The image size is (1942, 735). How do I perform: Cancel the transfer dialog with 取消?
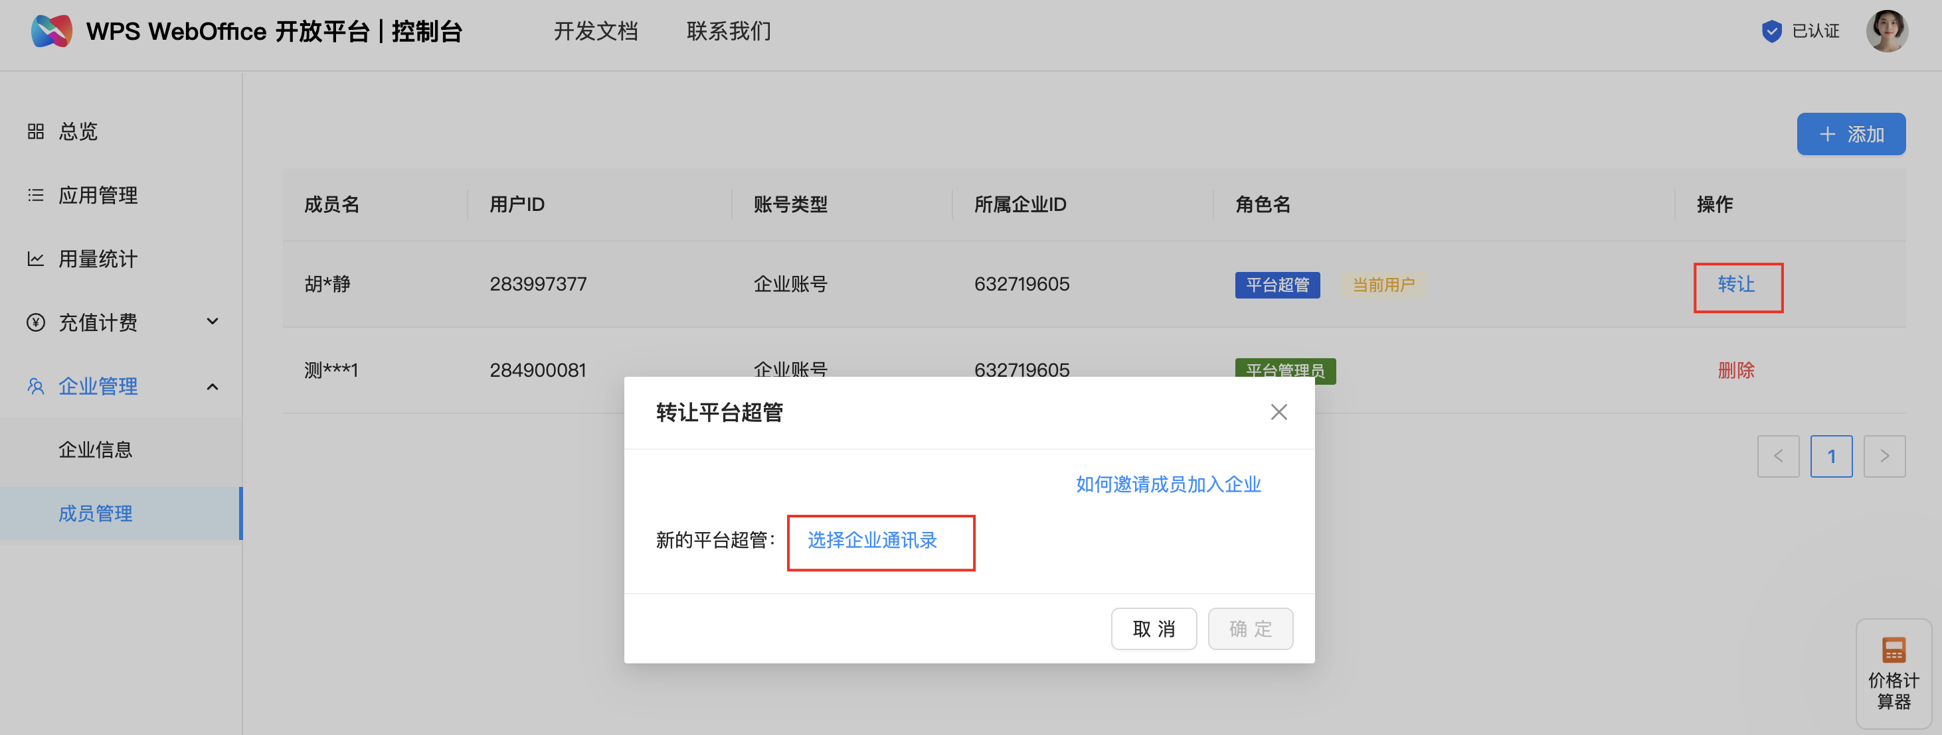[1154, 629]
